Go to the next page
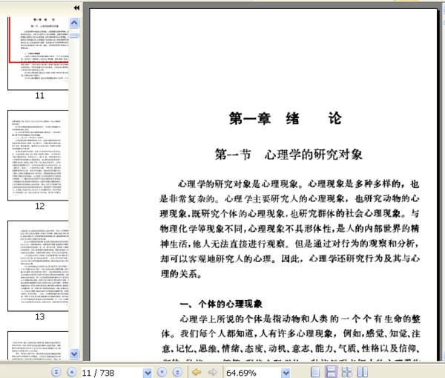The image size is (445, 378). tap(162, 372)
